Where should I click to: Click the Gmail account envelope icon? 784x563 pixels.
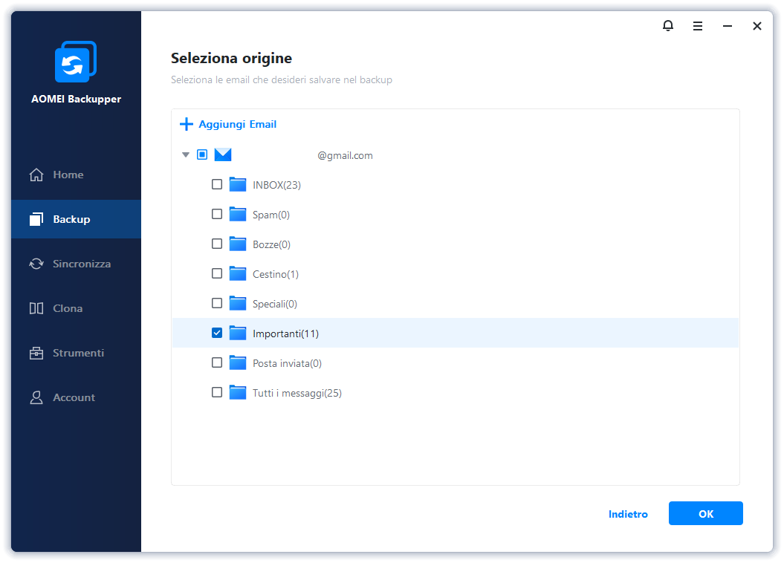pyautogui.click(x=223, y=155)
